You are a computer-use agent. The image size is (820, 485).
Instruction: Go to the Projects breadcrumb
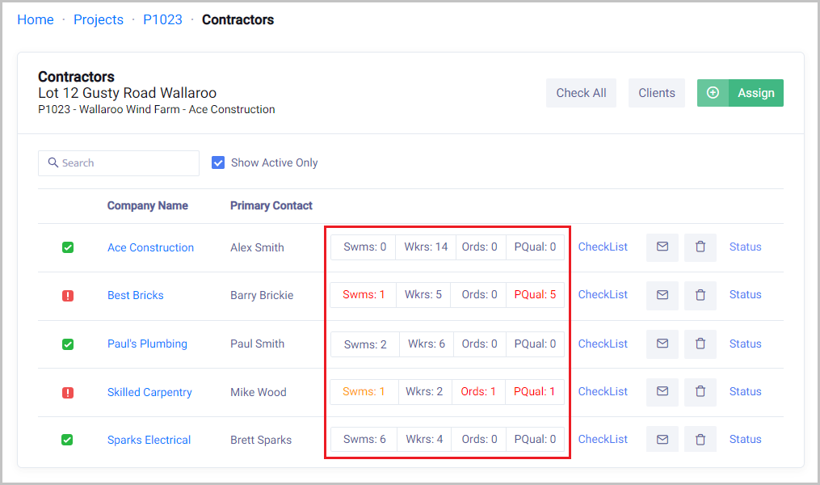(99, 19)
